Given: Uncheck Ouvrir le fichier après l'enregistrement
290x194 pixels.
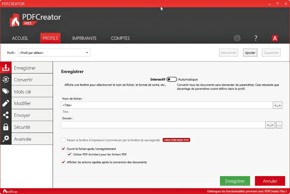Looking at the screenshot, I should [63, 149].
